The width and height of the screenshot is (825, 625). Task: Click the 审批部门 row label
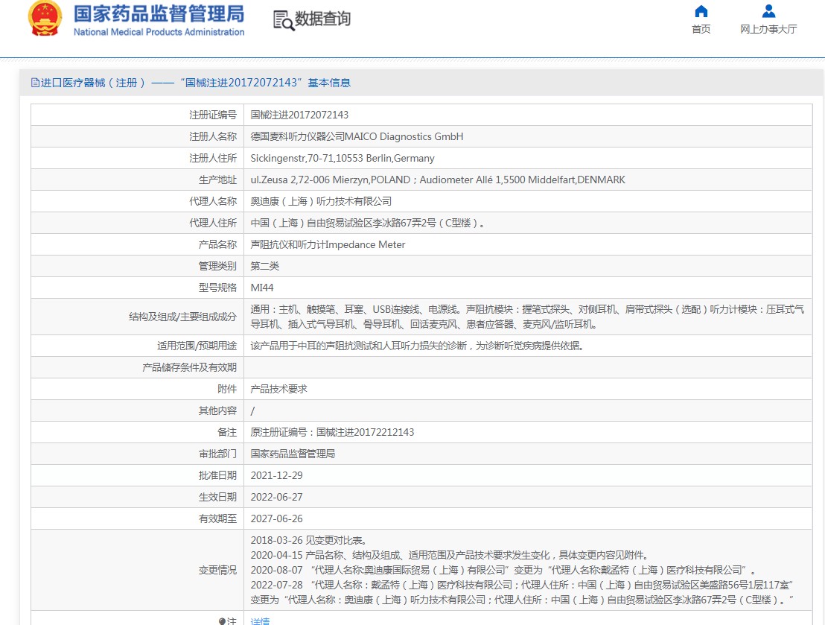coord(218,454)
